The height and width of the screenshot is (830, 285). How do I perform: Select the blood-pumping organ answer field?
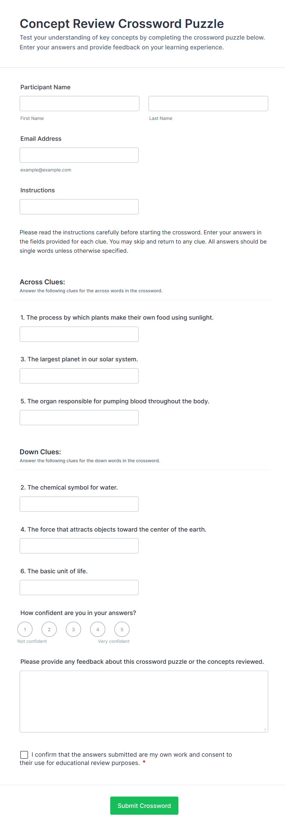79,417
